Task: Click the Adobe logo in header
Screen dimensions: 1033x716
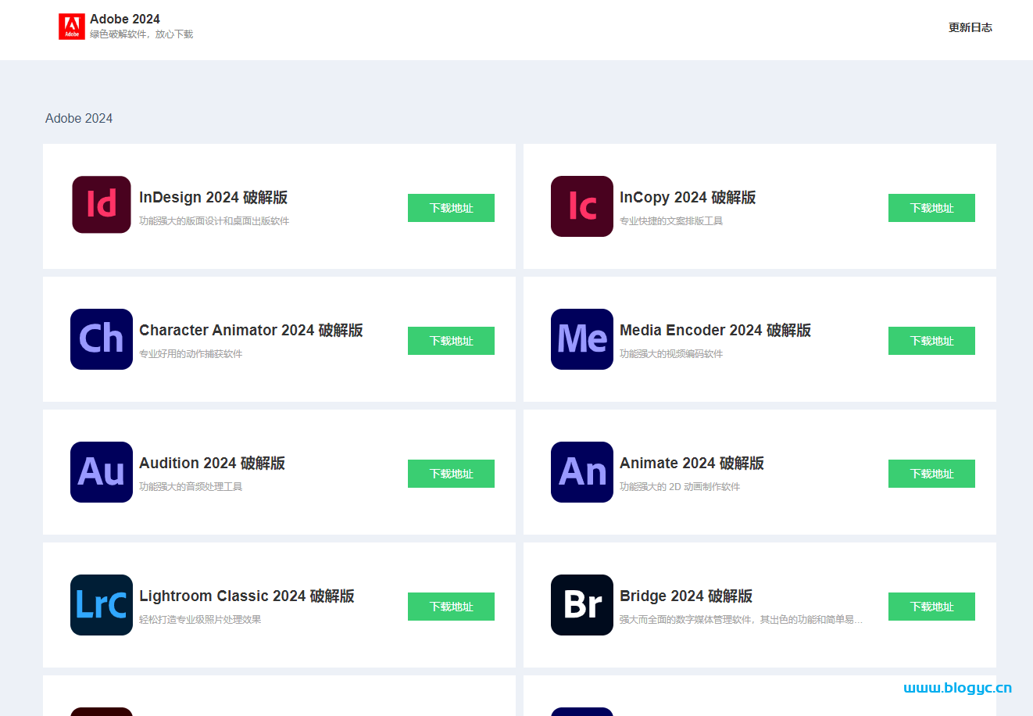Action: point(72,27)
